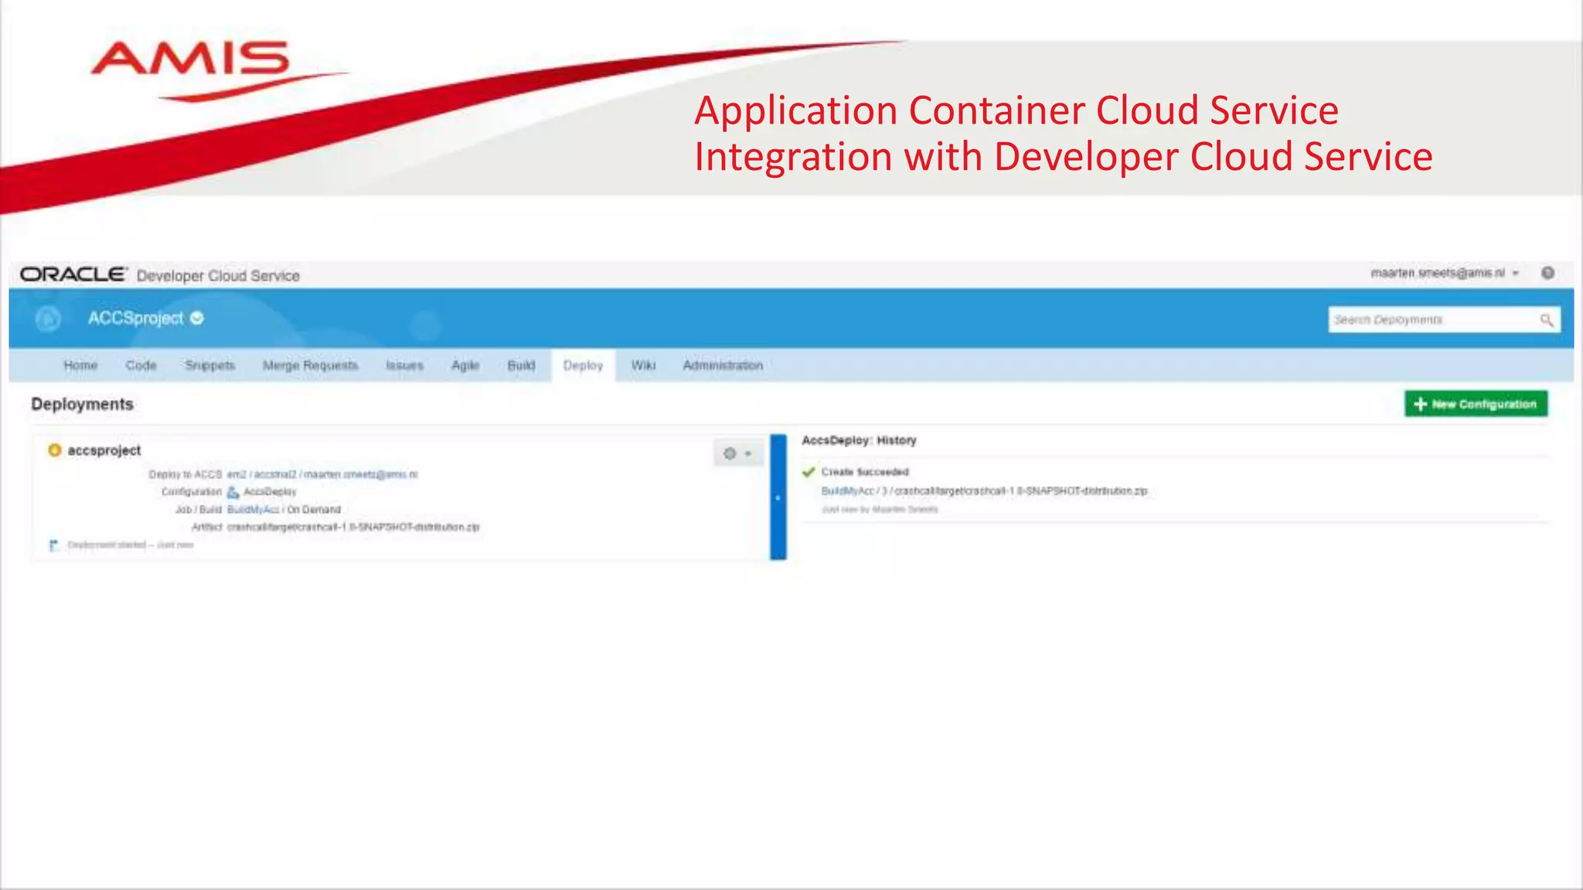Image resolution: width=1583 pixels, height=890 pixels.
Task: Click the checkmark badge next to ACCSproject
Action: (x=197, y=318)
